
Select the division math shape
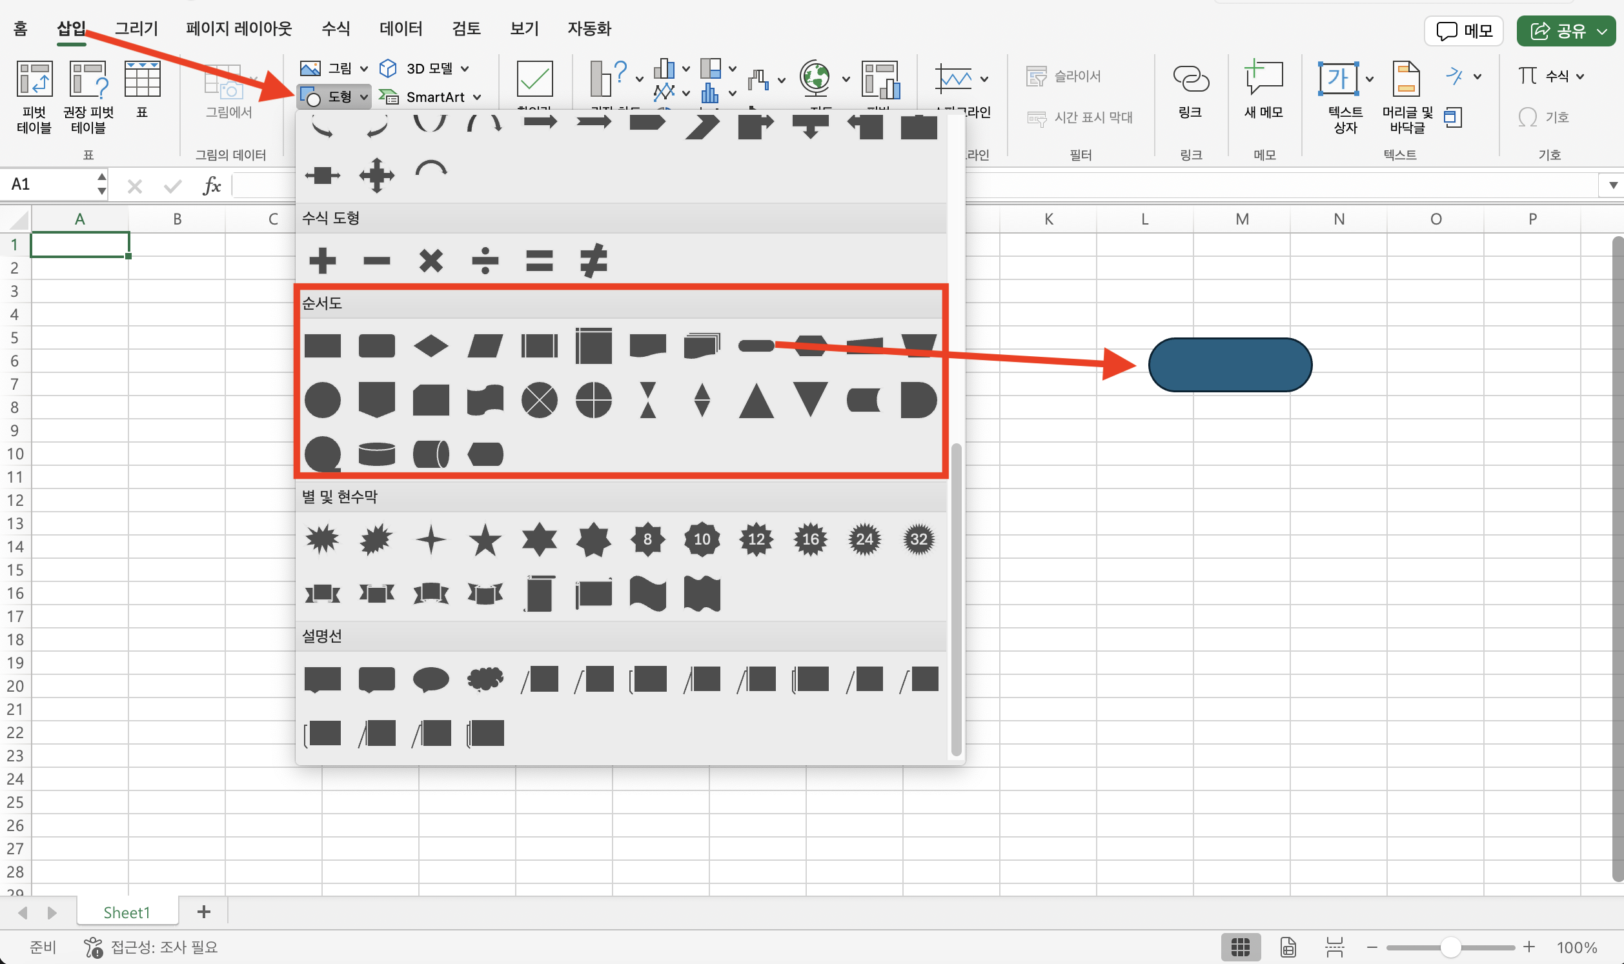(x=485, y=261)
